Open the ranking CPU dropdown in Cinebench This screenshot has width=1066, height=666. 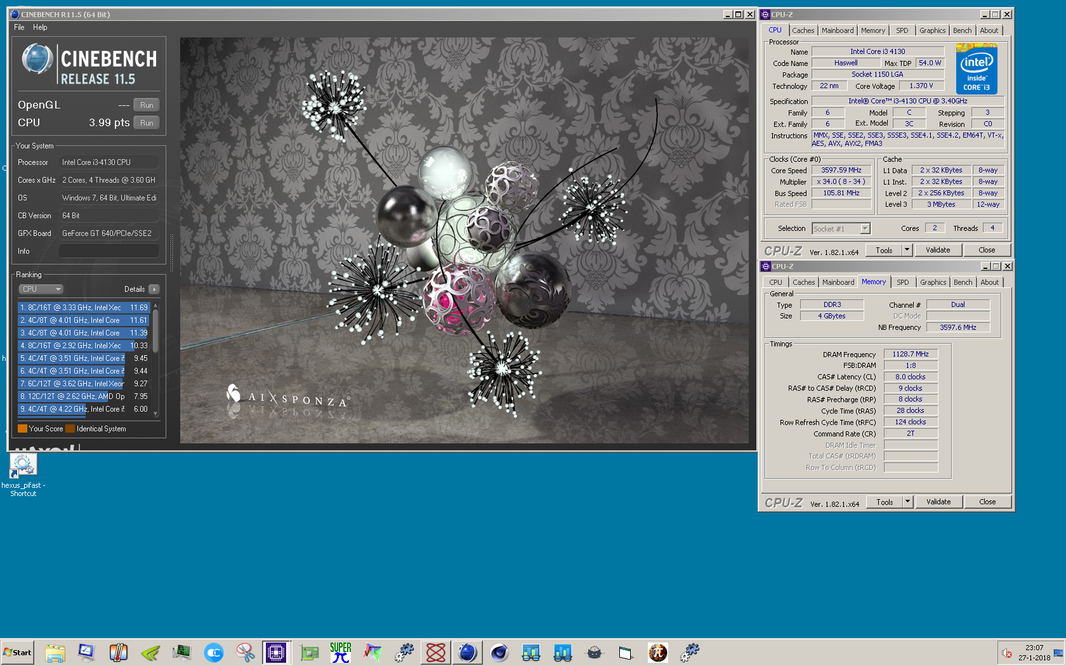pos(41,289)
